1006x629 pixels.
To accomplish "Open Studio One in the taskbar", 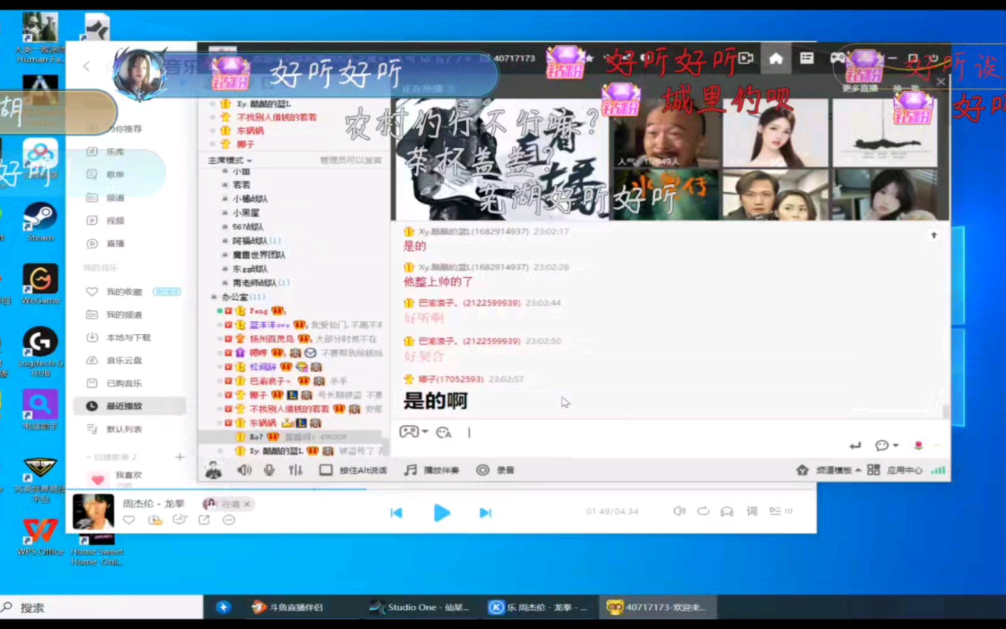I will click(x=420, y=607).
